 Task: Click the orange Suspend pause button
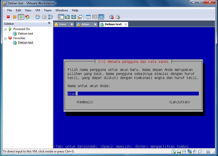tap(14, 17)
